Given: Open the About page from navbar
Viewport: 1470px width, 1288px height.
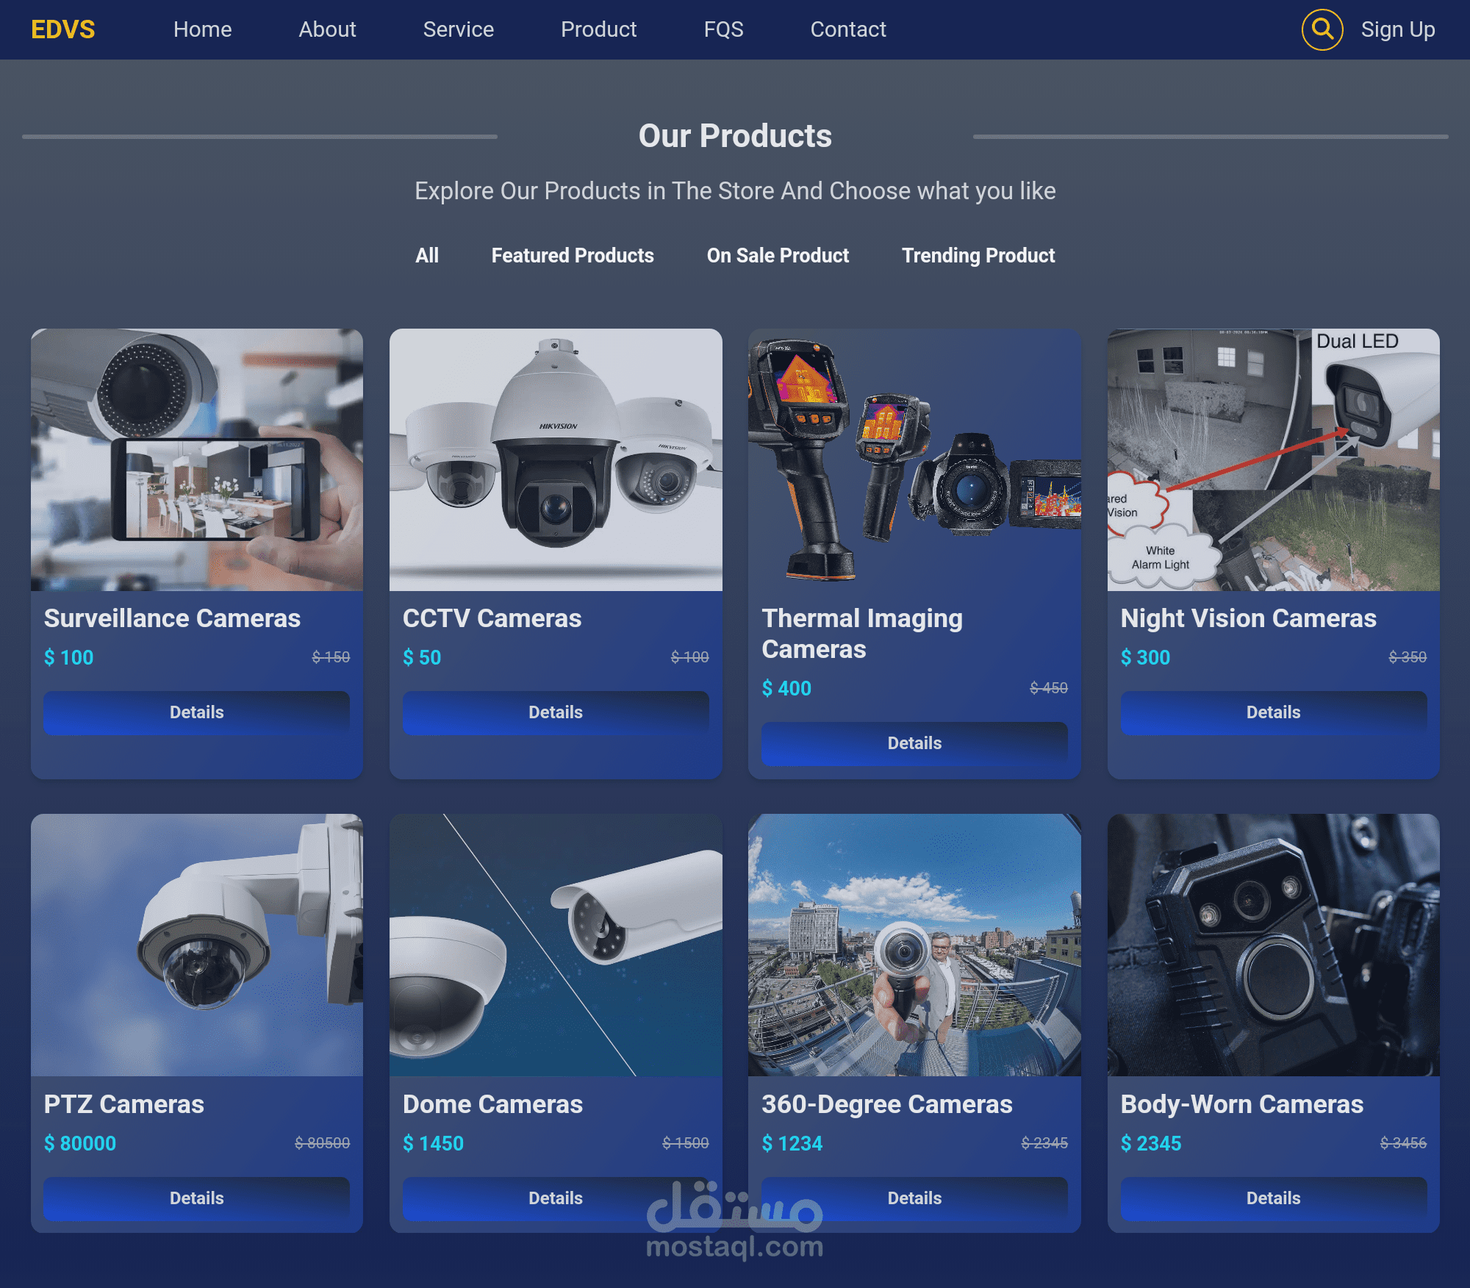Looking at the screenshot, I should pyautogui.click(x=327, y=29).
